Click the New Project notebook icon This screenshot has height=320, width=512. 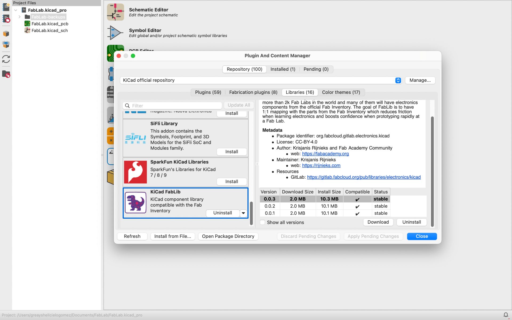(x=6, y=7)
